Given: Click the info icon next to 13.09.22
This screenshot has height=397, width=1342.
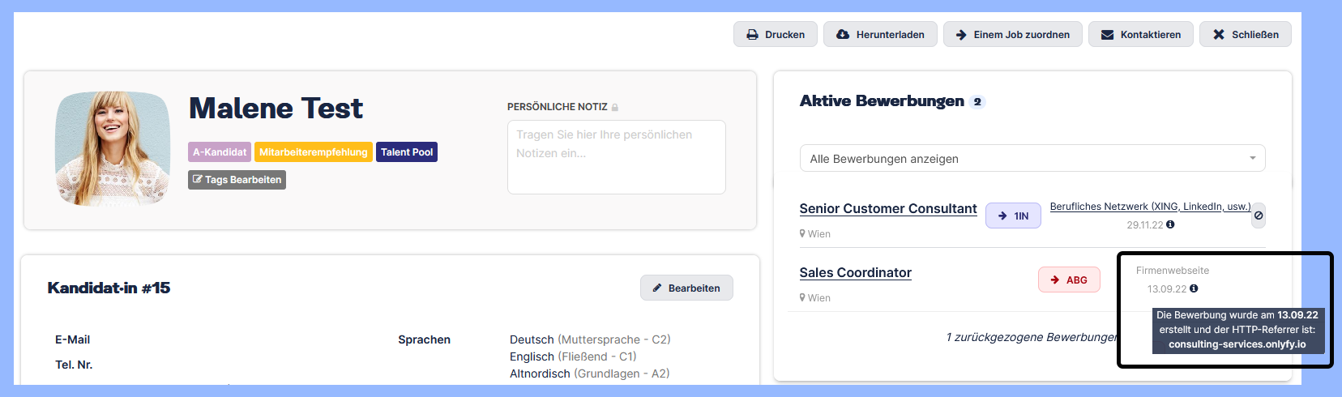Looking at the screenshot, I should click(x=1194, y=288).
